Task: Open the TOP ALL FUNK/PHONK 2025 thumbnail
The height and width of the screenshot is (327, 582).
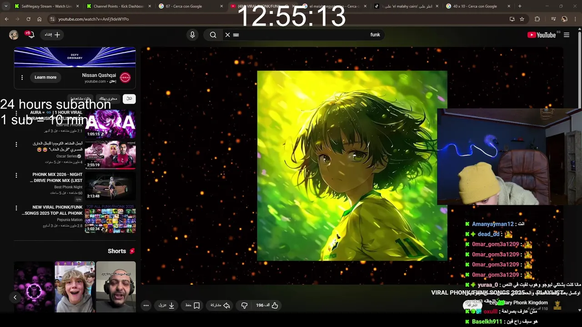Action: [110, 218]
